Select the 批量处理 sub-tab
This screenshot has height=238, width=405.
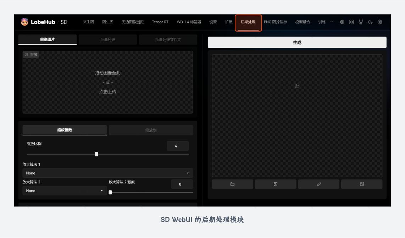tap(108, 39)
